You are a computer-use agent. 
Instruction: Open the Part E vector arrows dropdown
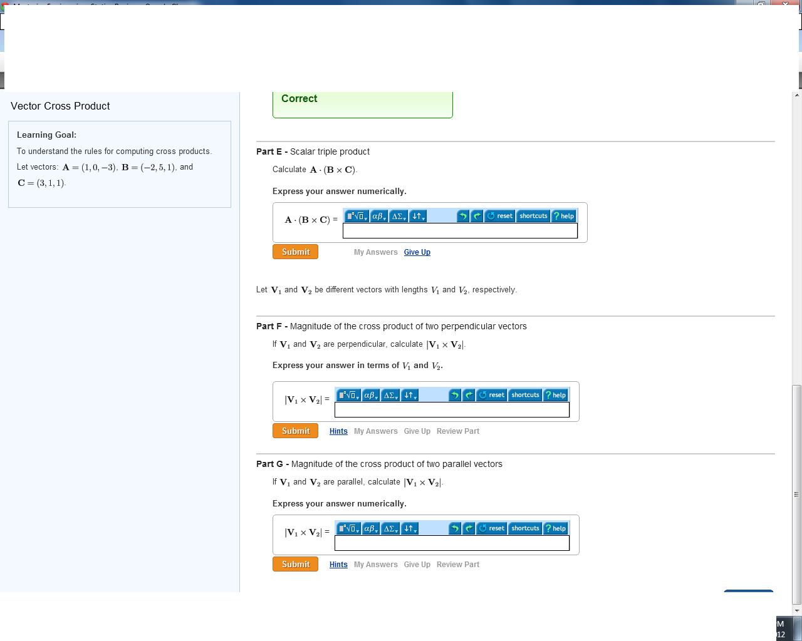click(418, 216)
